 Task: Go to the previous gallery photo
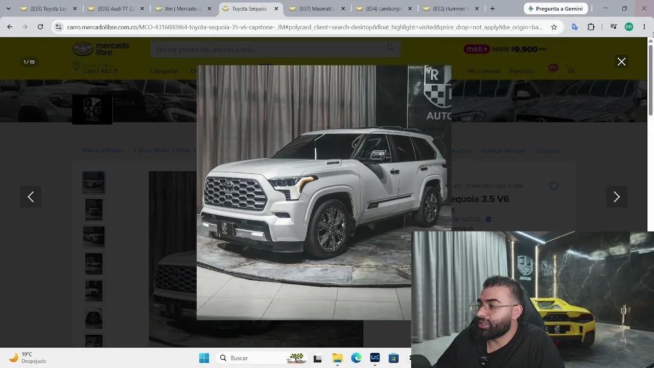click(31, 197)
